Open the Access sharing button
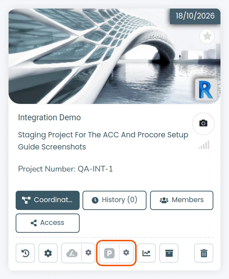Image resolution: width=229 pixels, height=279 pixels. point(48,223)
